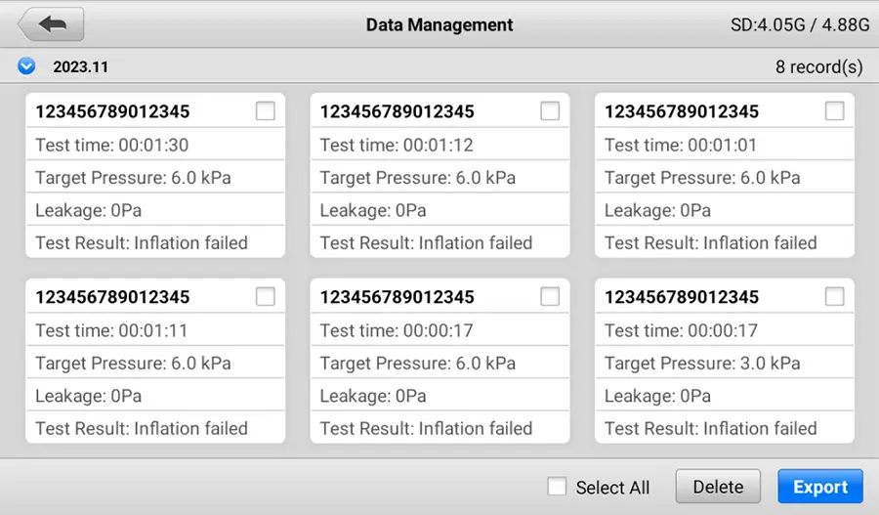Click Target Pressure row in the 00:01:01 record
This screenshot has width=879, height=515.
coord(725,177)
